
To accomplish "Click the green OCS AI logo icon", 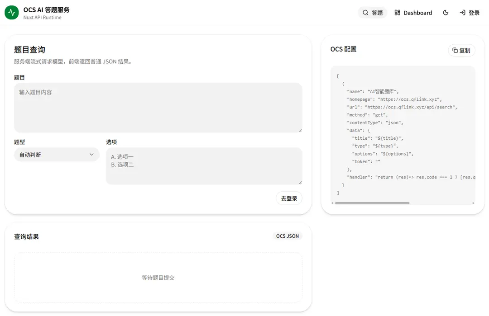I will 11,13.
